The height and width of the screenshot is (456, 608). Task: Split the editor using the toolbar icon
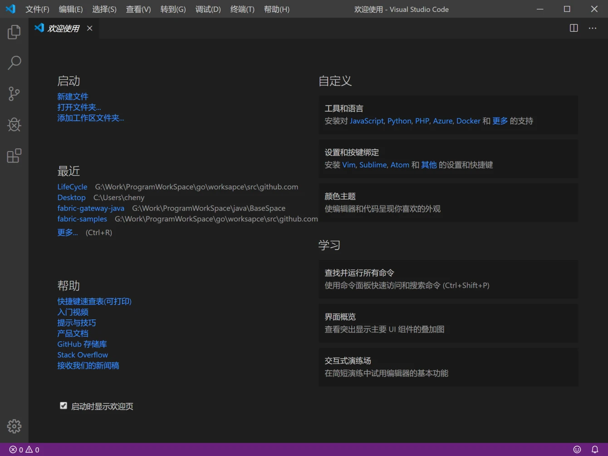coord(574,28)
